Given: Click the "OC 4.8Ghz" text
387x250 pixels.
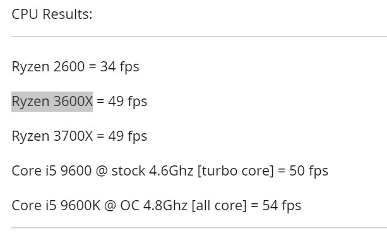Looking at the screenshot, I should [x=154, y=206].
